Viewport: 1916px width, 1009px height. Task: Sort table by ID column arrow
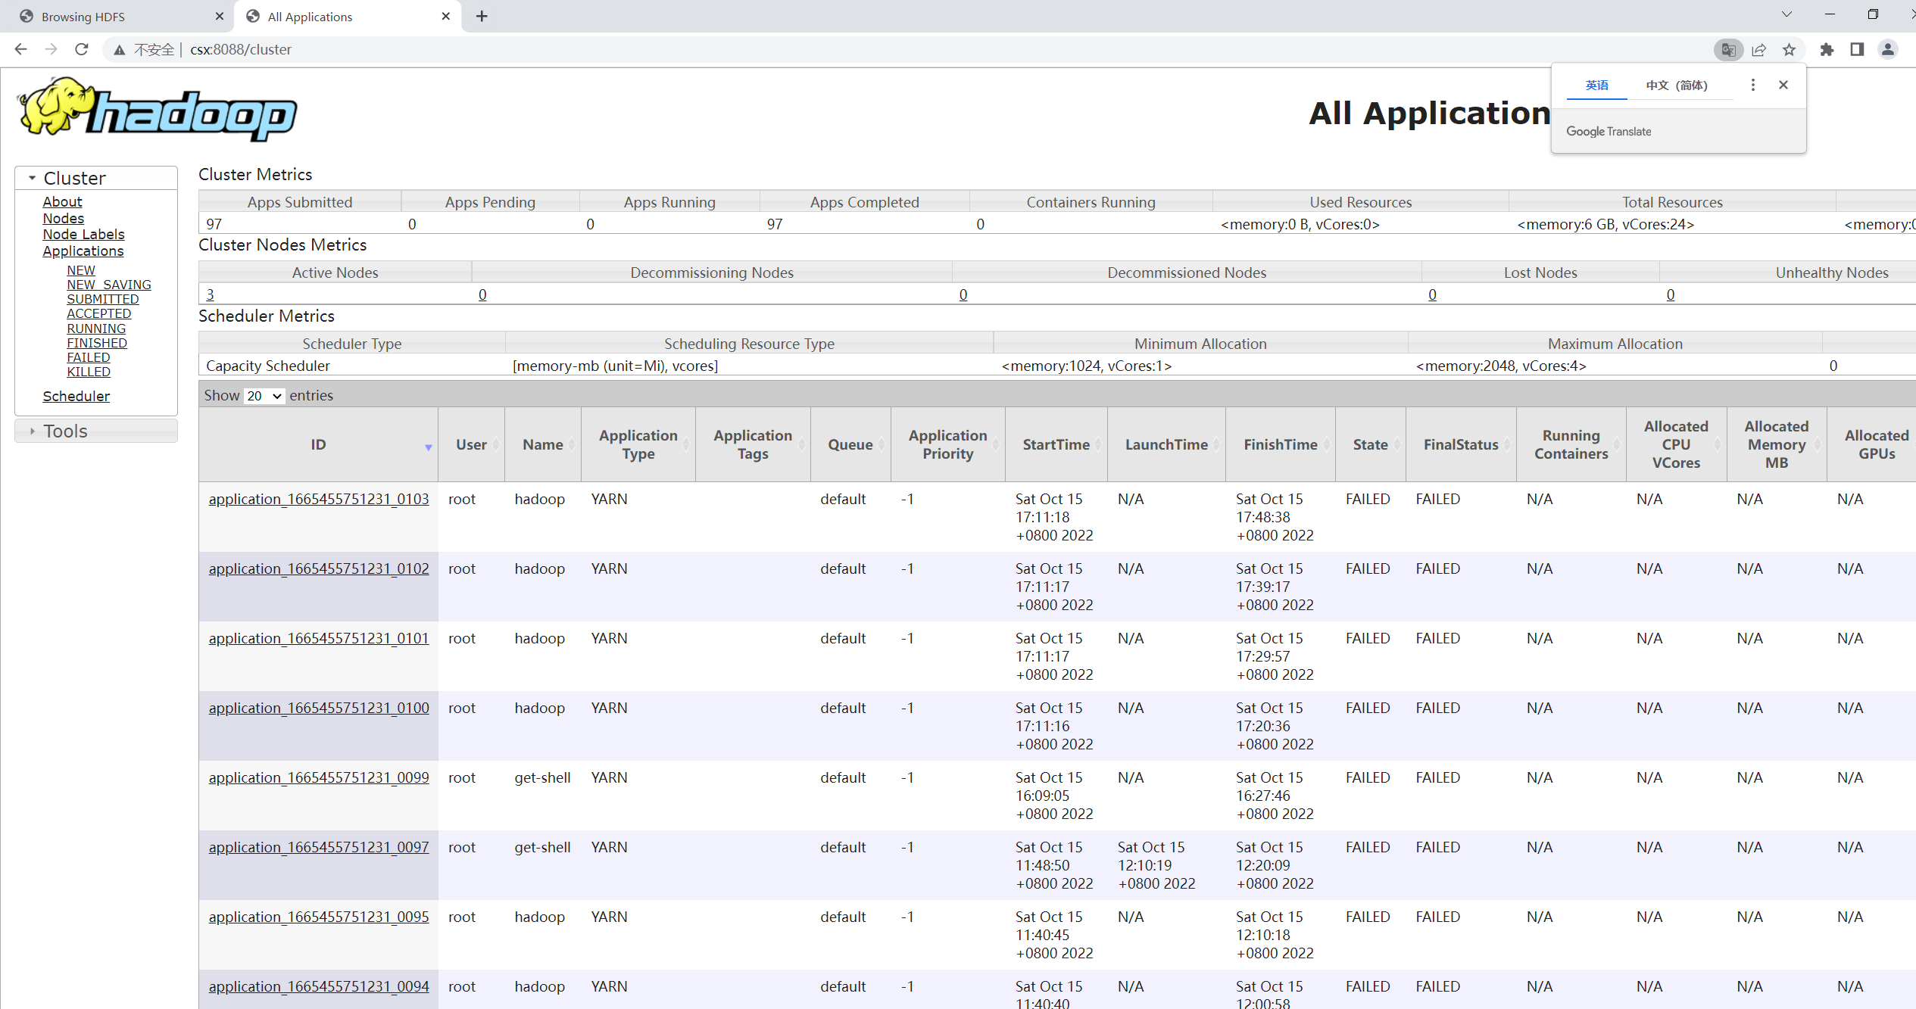tap(428, 447)
